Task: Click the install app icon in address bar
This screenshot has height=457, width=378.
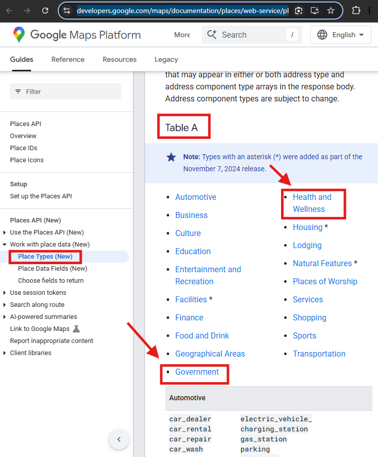Action: 315,11
